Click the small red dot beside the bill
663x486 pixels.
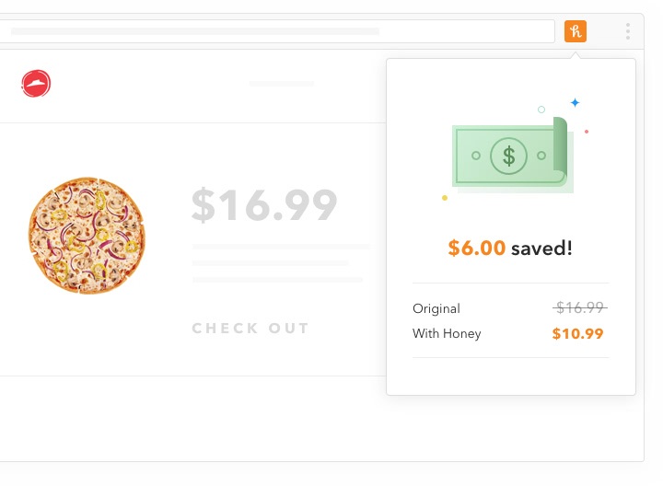point(587,132)
